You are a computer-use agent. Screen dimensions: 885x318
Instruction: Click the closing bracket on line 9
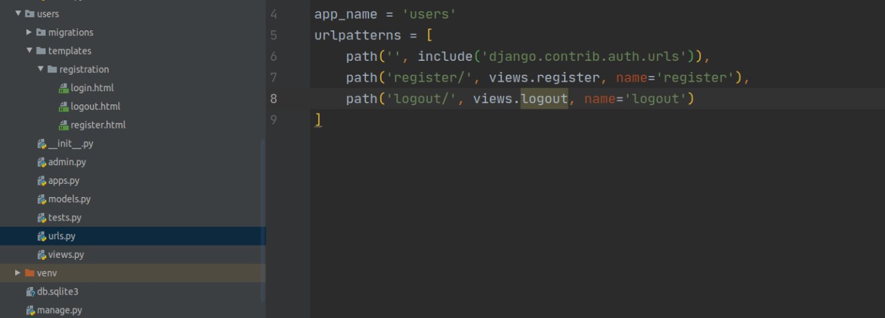tap(318, 120)
